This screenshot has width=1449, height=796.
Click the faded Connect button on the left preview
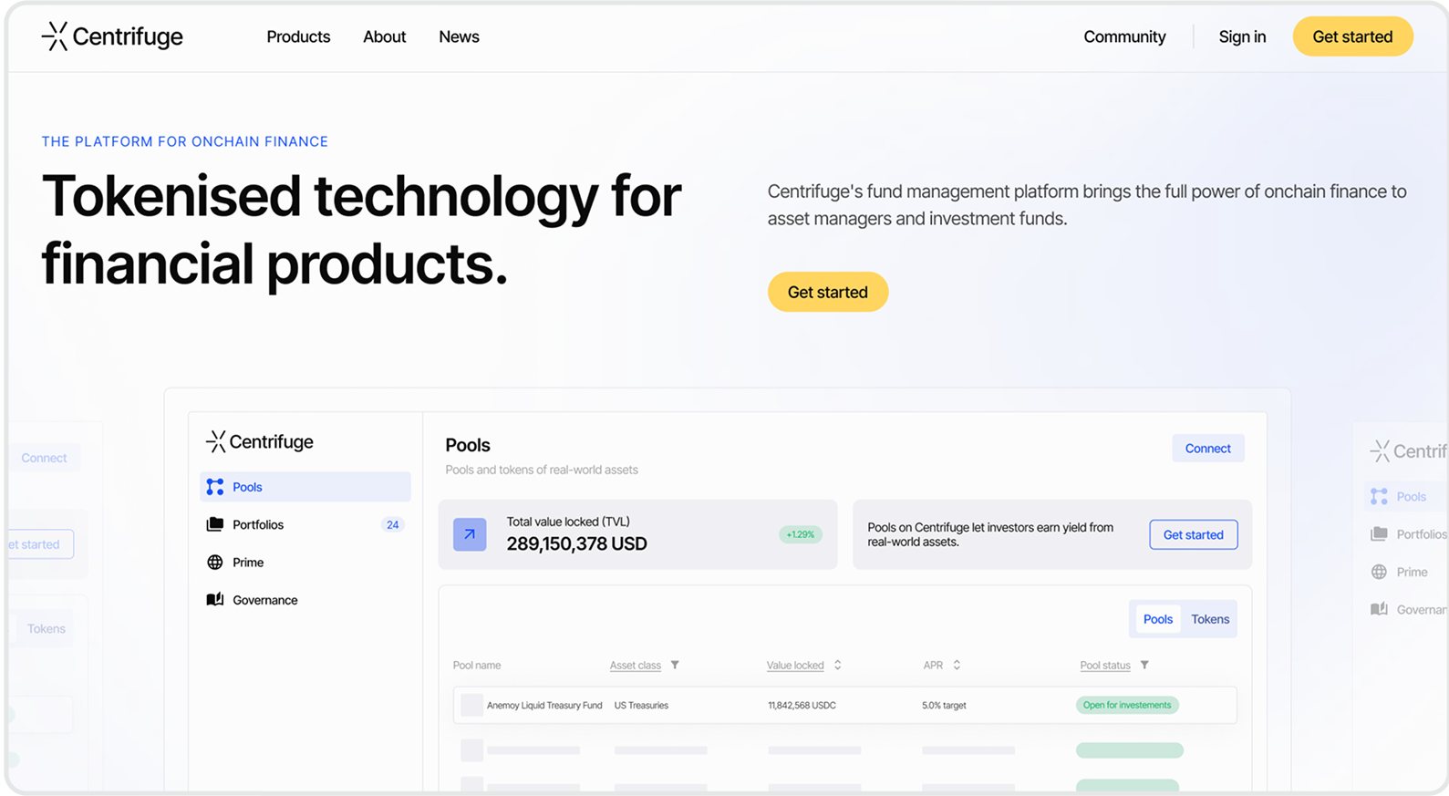[x=45, y=458]
